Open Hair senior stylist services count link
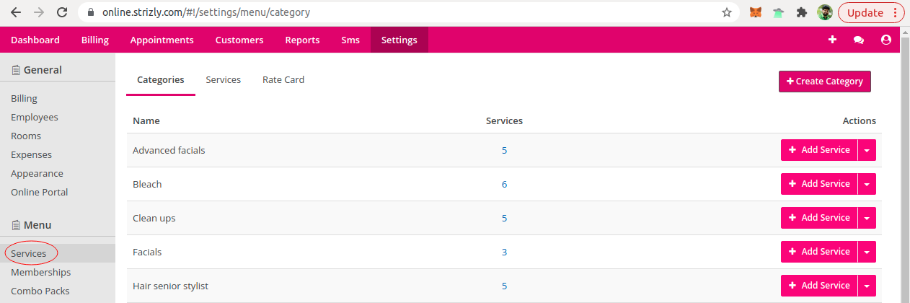910x303 pixels. (505, 286)
